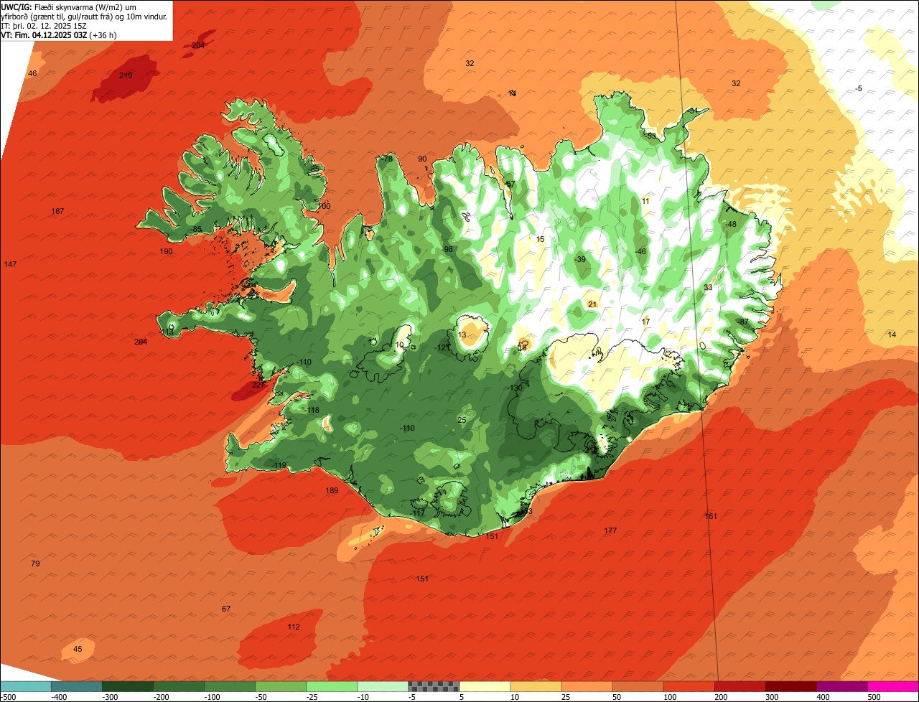Click the darkest green swatch from -300 to -200
The width and height of the screenshot is (919, 702).
point(128,686)
